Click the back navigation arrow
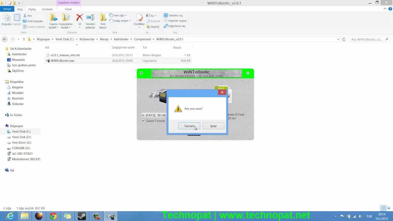393x221 pixels. pos(5,39)
